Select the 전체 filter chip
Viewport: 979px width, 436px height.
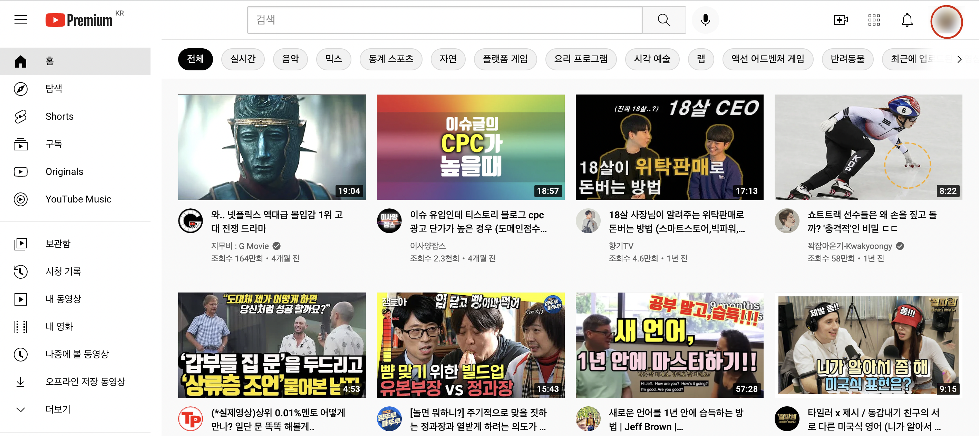coord(195,59)
